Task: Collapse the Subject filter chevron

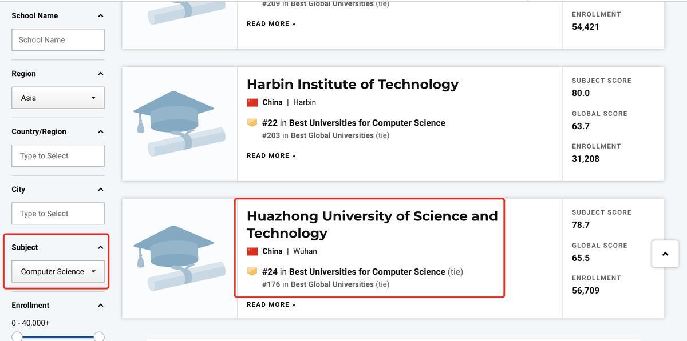Action: click(101, 247)
